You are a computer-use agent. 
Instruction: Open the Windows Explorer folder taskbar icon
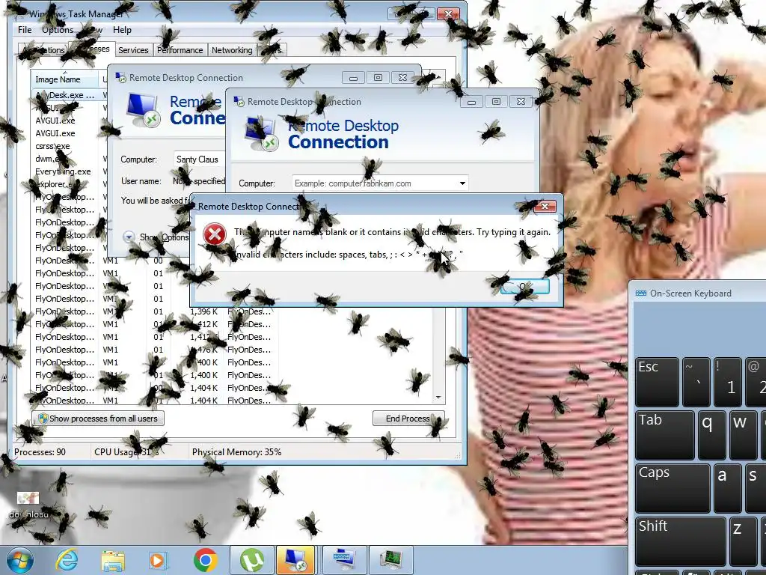(113, 560)
